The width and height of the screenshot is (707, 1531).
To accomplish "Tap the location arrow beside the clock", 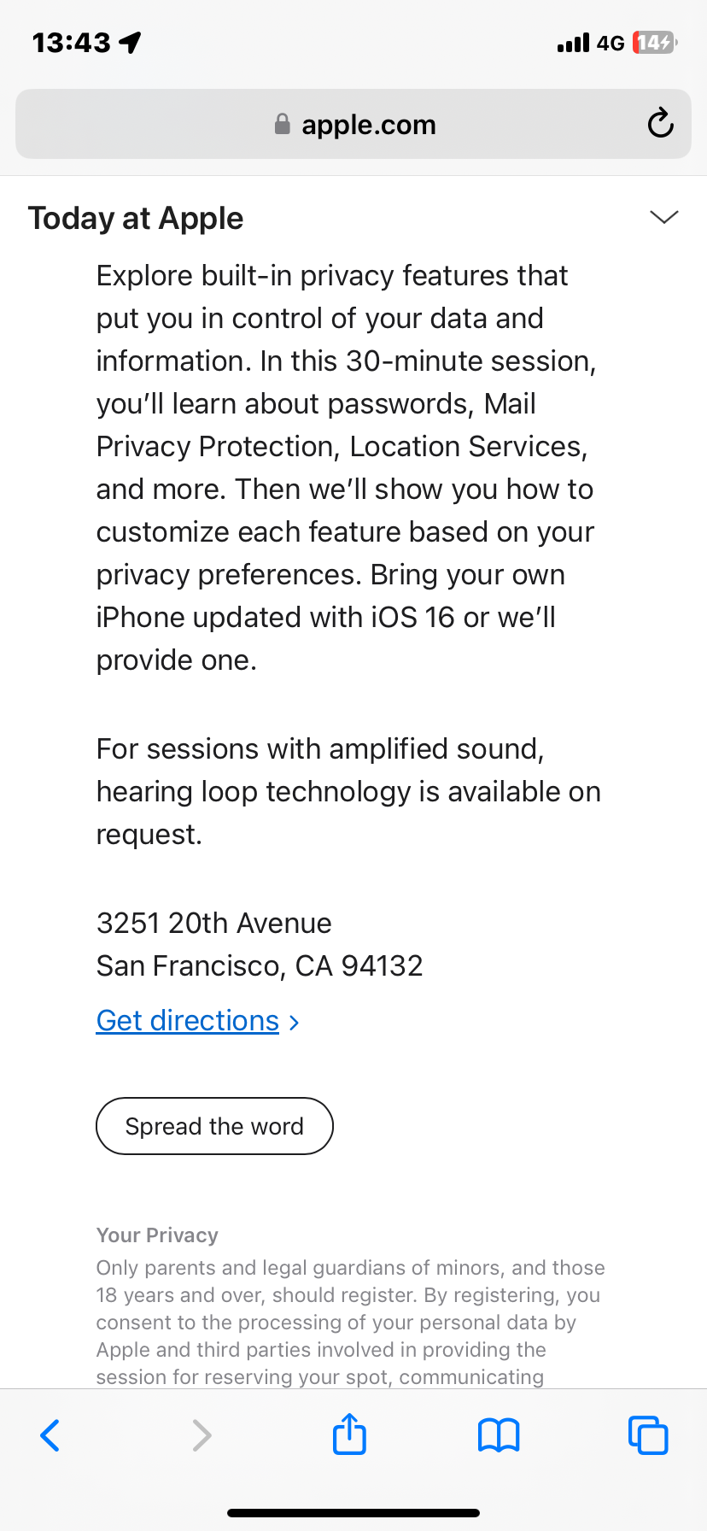I will click(130, 42).
